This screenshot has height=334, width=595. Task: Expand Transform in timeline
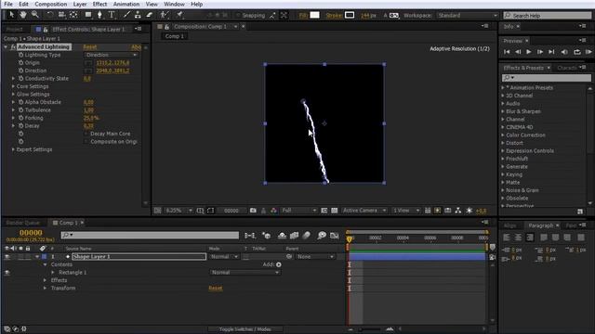45,289
